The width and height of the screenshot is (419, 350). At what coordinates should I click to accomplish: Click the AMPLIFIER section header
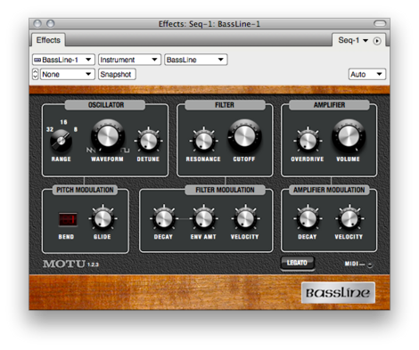point(329,105)
